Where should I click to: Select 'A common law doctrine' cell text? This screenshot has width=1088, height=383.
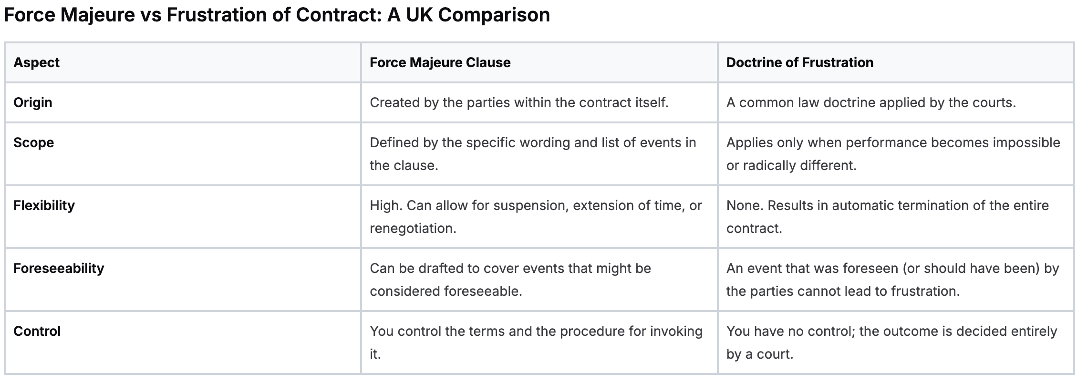coord(871,102)
